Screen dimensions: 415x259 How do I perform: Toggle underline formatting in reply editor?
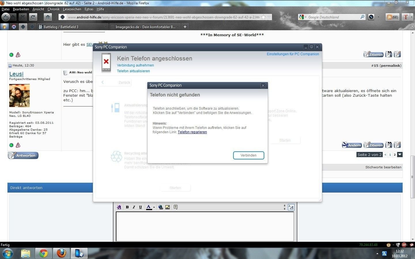coord(140,207)
